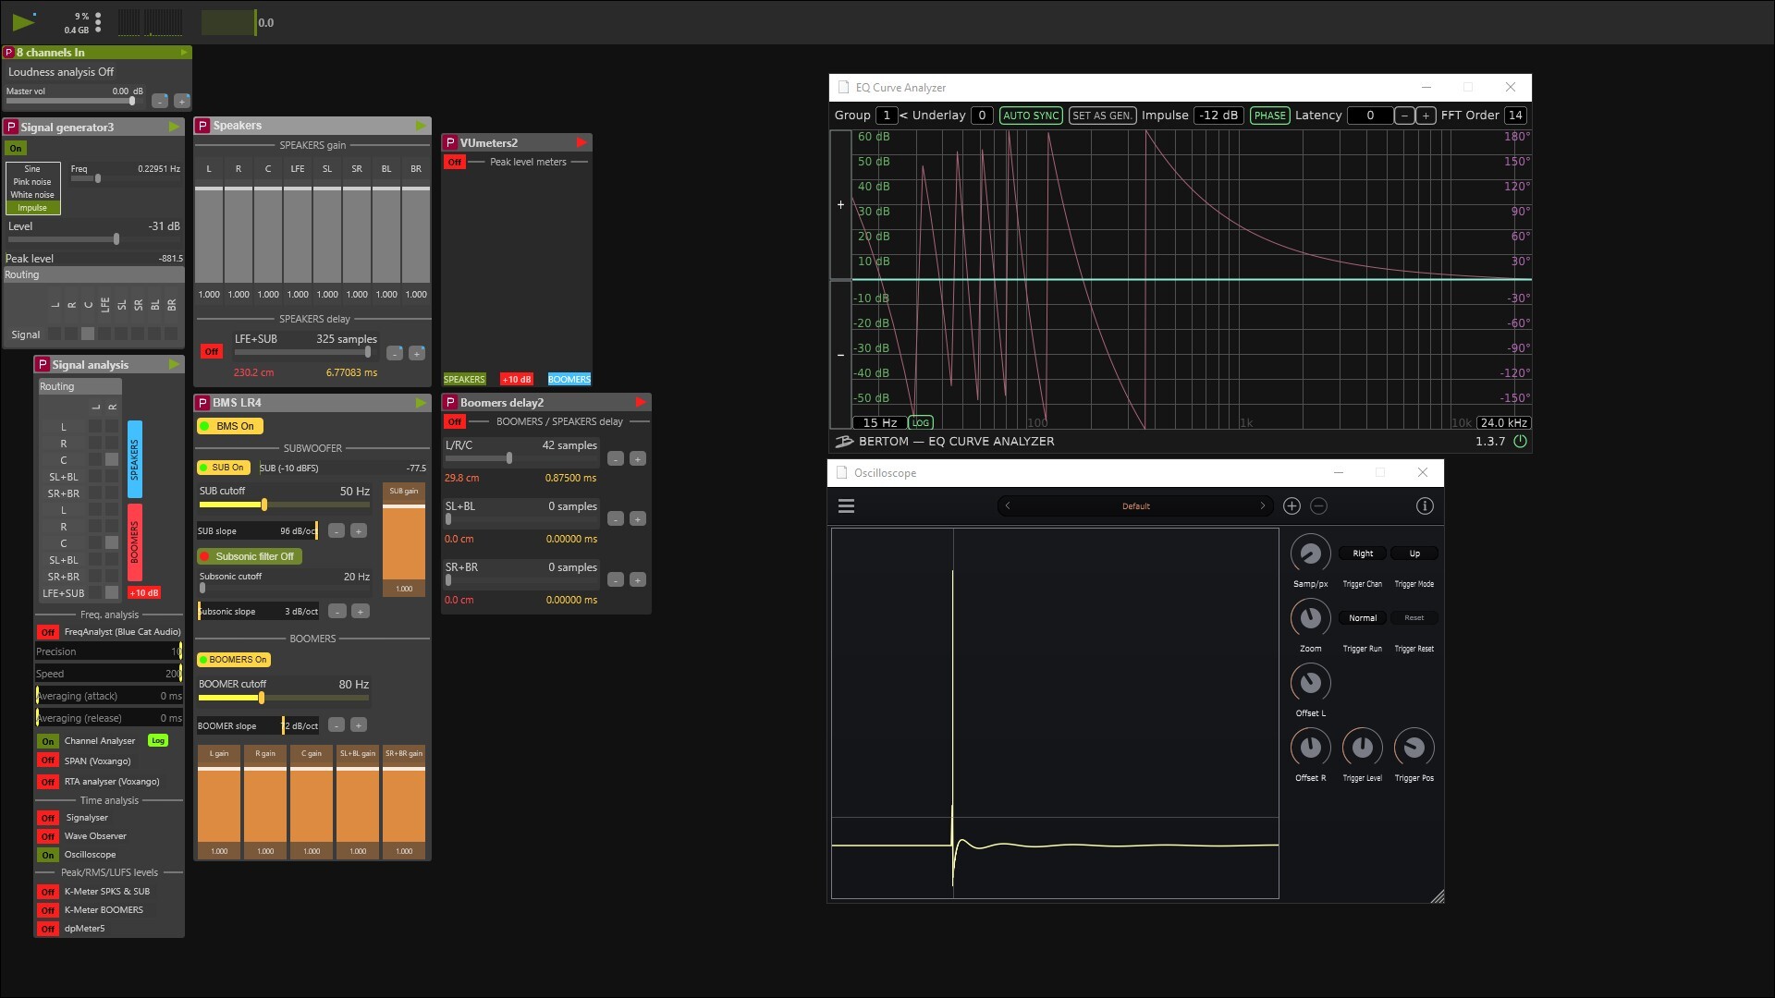Switch VUmeters2 to the BOOMERS tab

[x=569, y=379]
